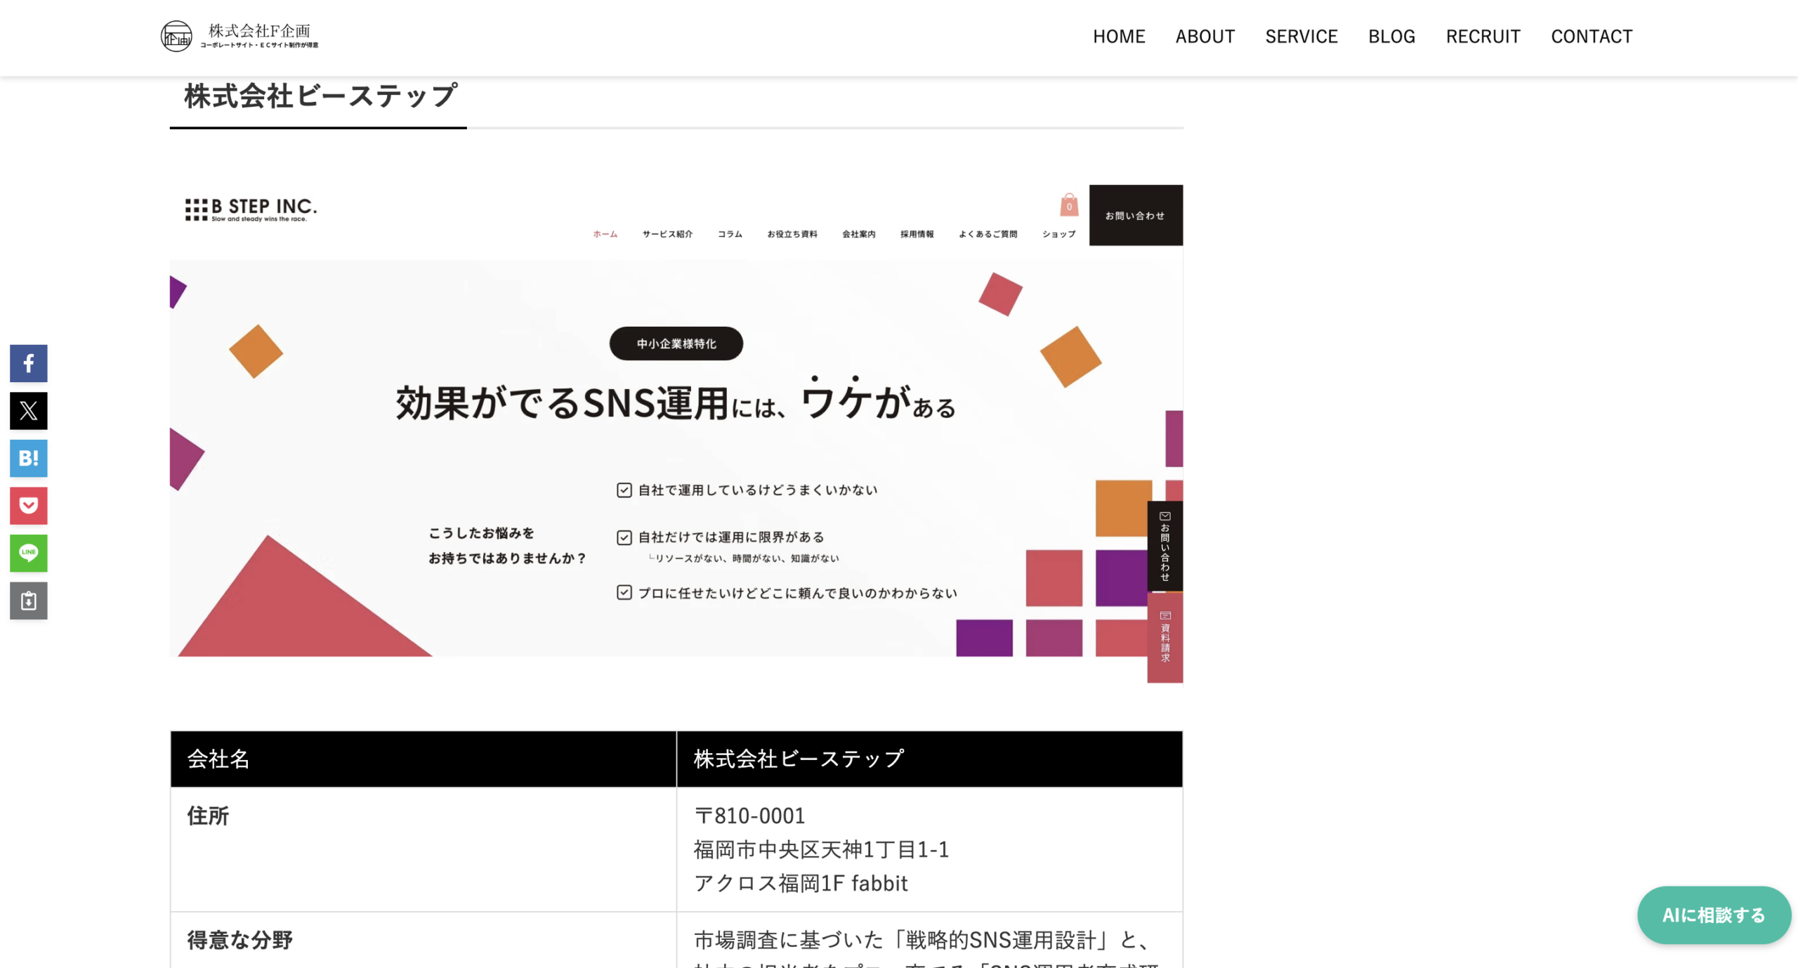Click the 株式会社ビーステップ heading
The width and height of the screenshot is (1798, 968).
coord(321,96)
